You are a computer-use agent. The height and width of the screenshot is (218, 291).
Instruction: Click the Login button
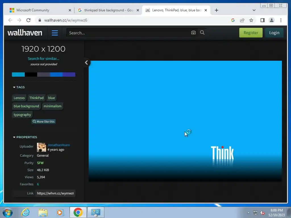tap(274, 33)
